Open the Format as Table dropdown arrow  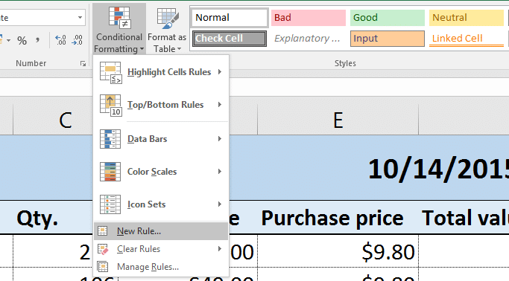[179, 49]
